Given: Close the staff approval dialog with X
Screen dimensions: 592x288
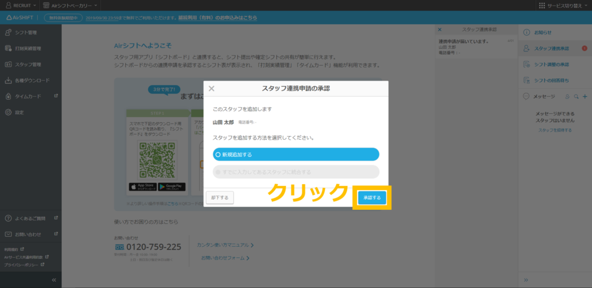Looking at the screenshot, I should coord(212,89).
